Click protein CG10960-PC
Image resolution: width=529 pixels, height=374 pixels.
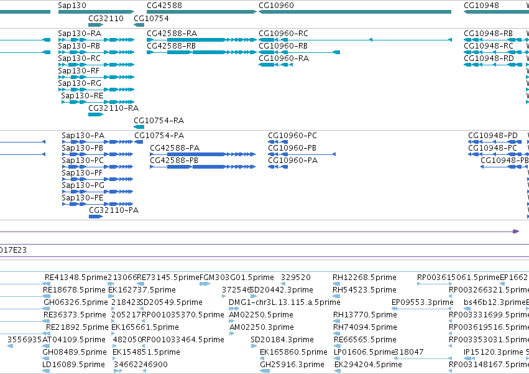(x=293, y=136)
